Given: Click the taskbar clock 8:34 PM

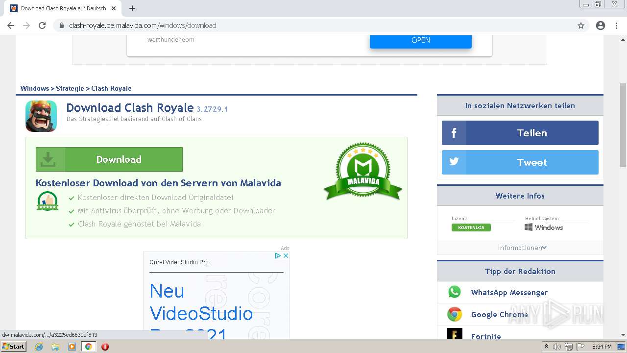Looking at the screenshot, I should [602, 347].
